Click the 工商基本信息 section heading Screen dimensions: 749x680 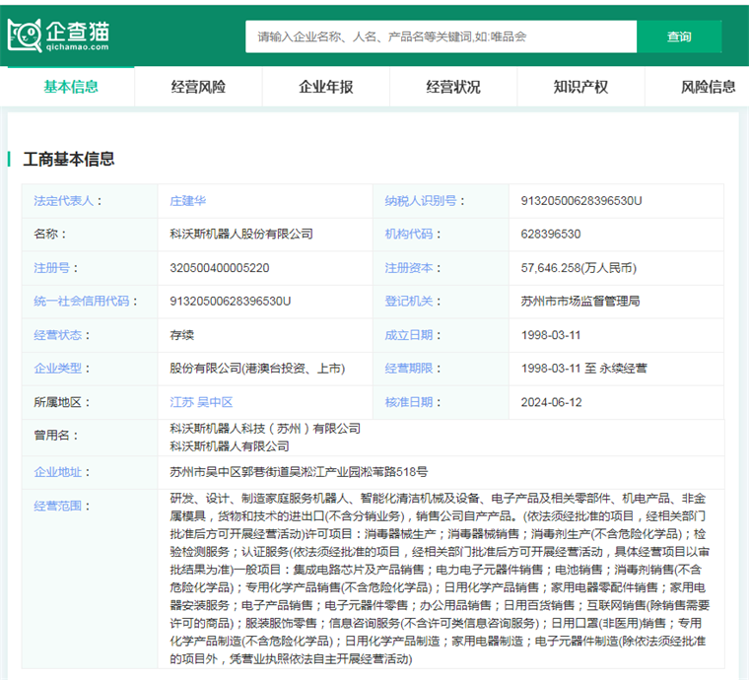coord(69,160)
